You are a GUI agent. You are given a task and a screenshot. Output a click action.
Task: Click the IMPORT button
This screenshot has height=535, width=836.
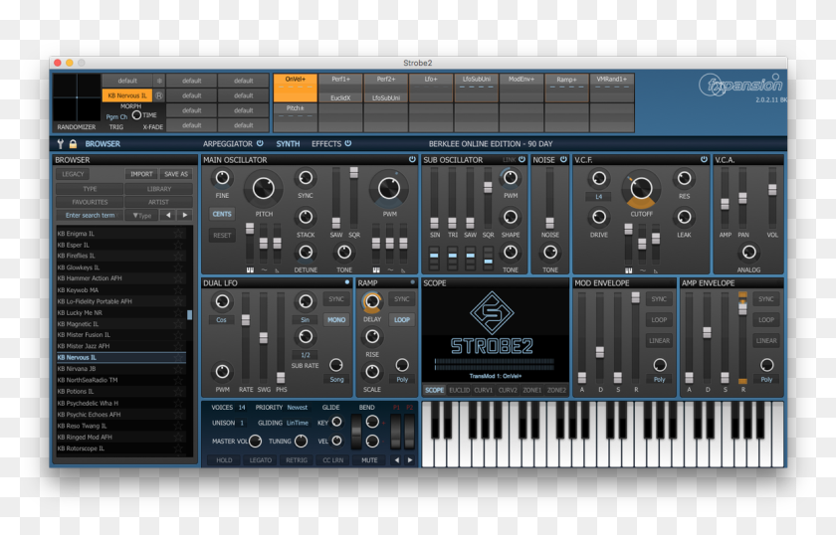(141, 174)
